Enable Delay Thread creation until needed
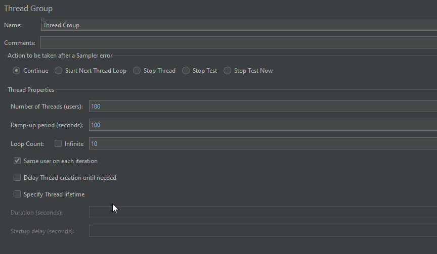Image resolution: width=437 pixels, height=254 pixels. click(x=17, y=177)
